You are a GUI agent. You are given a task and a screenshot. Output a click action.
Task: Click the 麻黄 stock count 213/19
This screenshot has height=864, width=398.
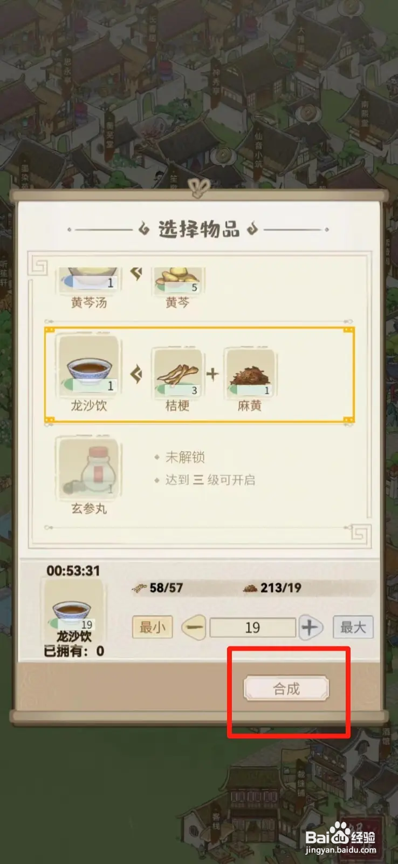click(273, 588)
